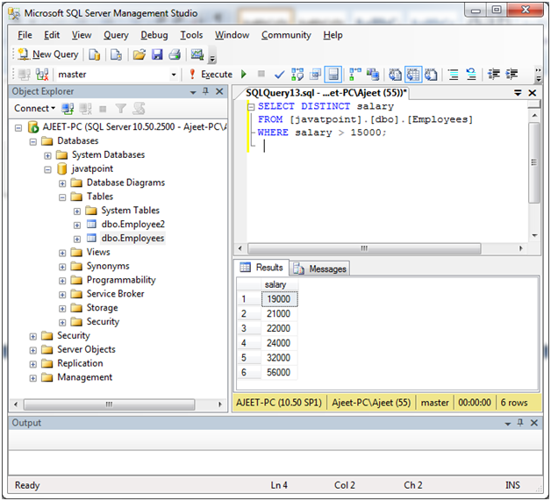Uncomment the selected lines

click(x=471, y=75)
